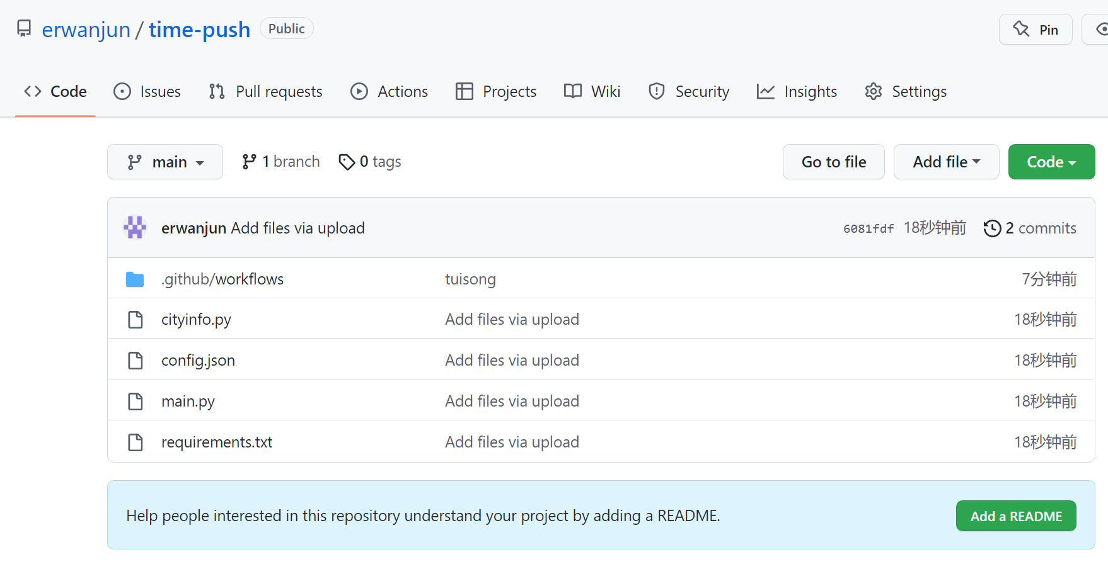Open the Actions tab
Image resolution: width=1108 pixels, height=562 pixels.
pyautogui.click(x=389, y=91)
